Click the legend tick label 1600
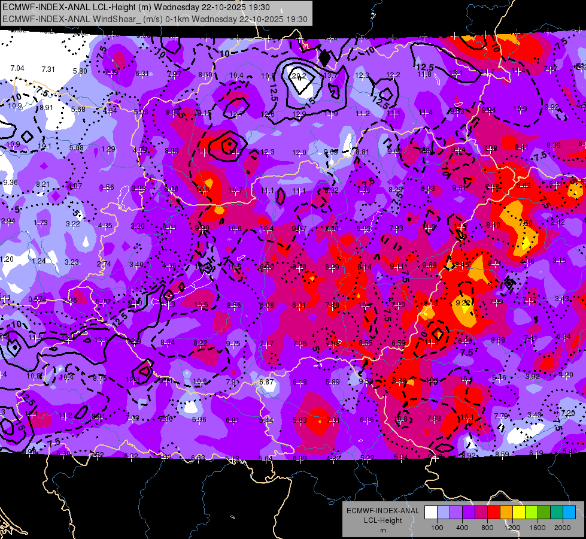The height and width of the screenshot is (539, 586). point(537,528)
